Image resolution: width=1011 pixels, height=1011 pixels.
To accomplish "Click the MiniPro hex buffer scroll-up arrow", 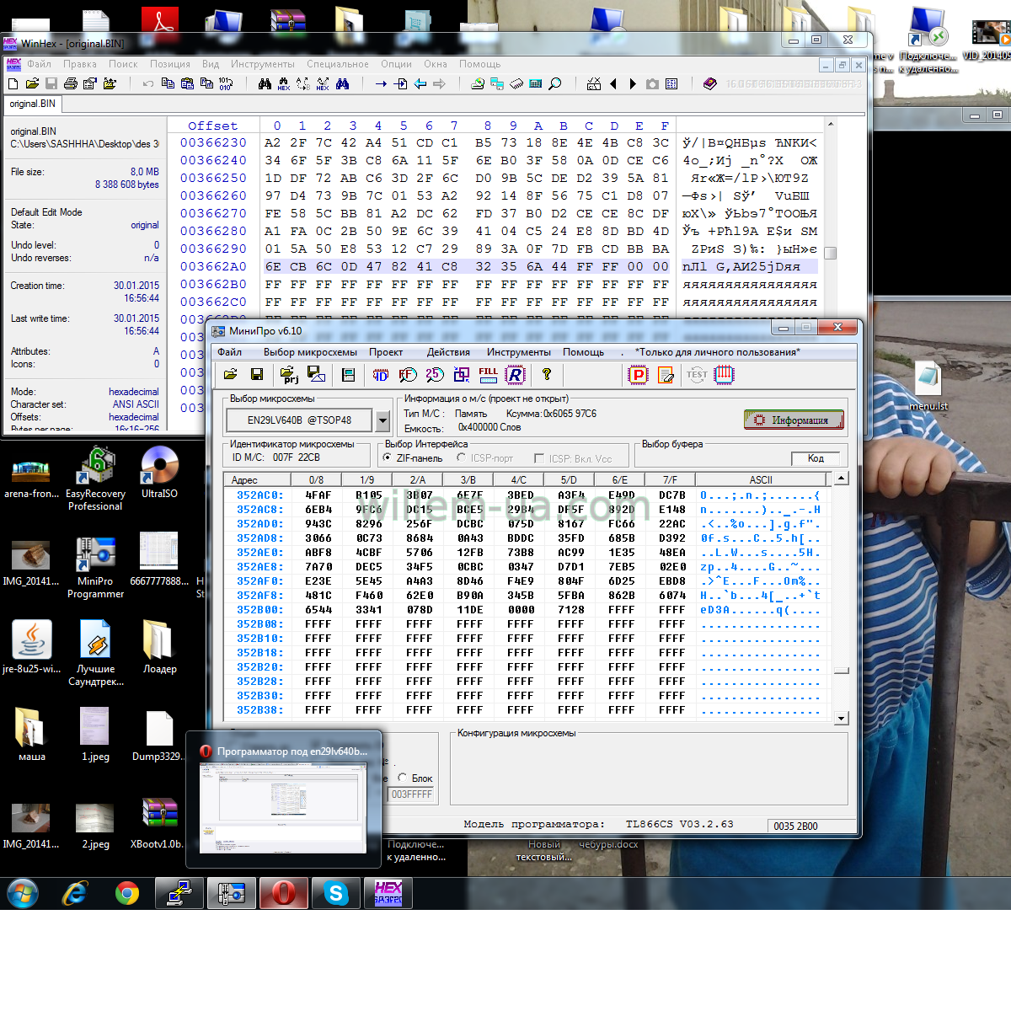I will [841, 479].
